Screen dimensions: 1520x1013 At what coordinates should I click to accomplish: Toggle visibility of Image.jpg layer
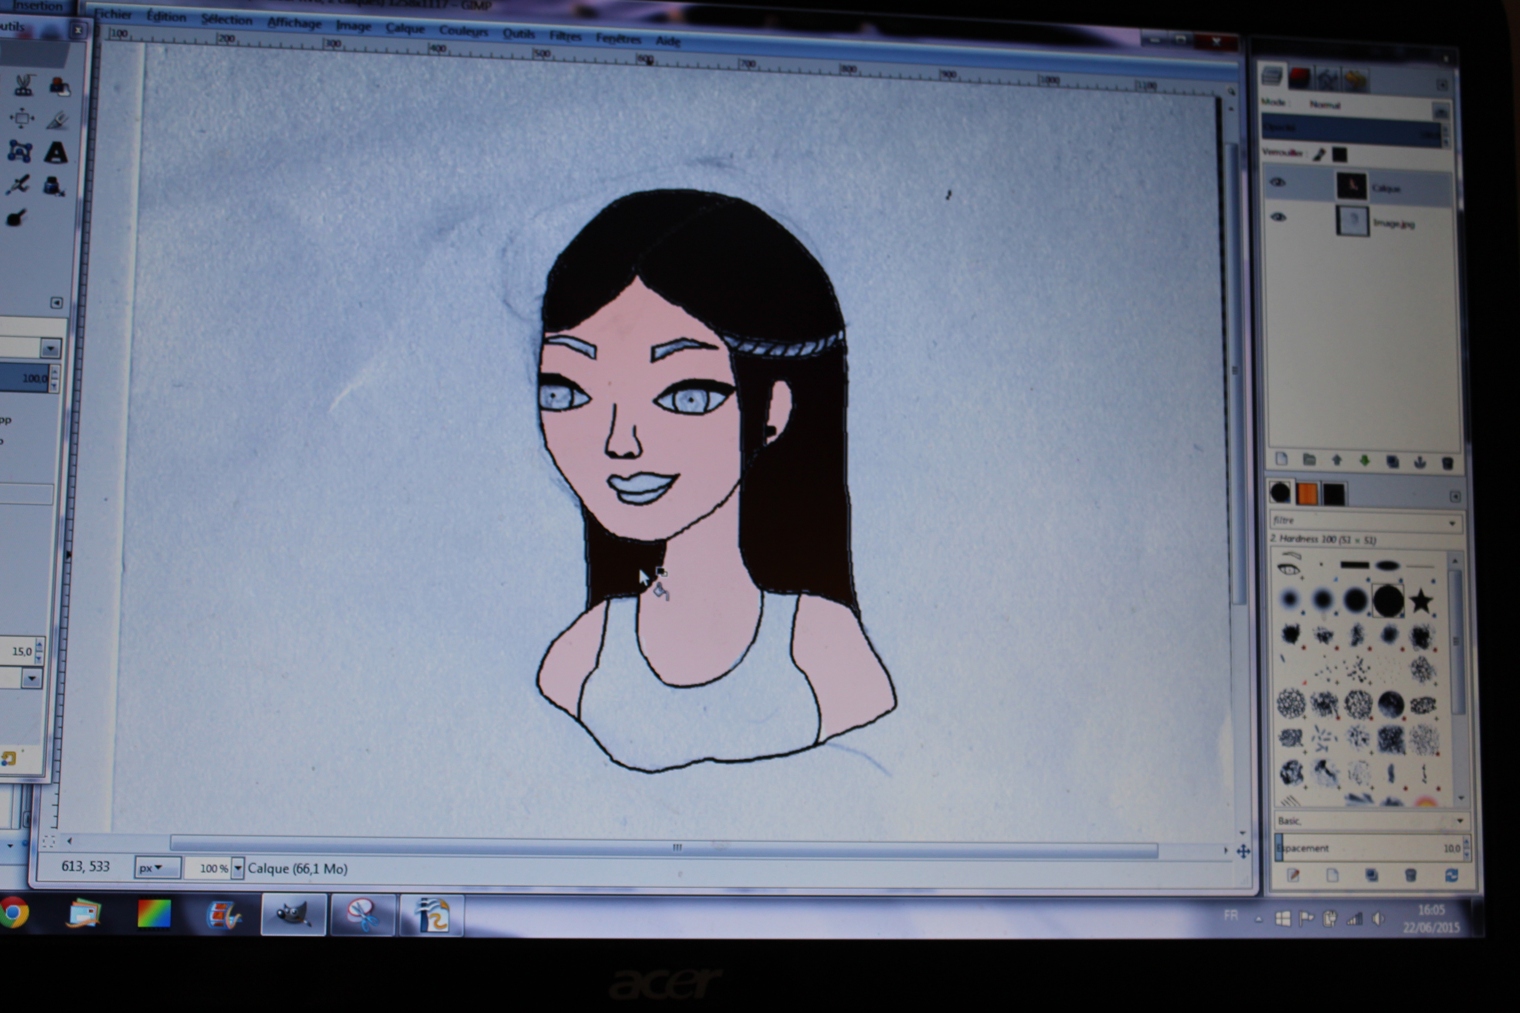click(x=1278, y=217)
